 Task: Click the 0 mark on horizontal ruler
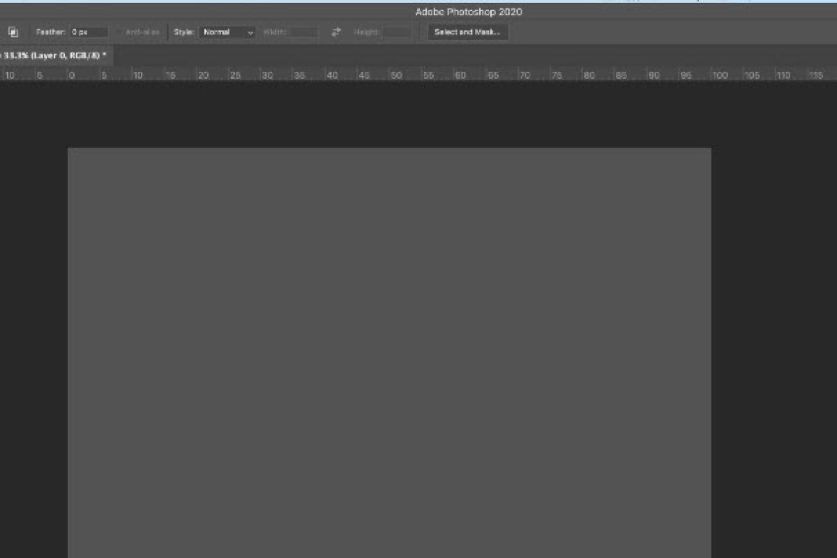(71, 75)
